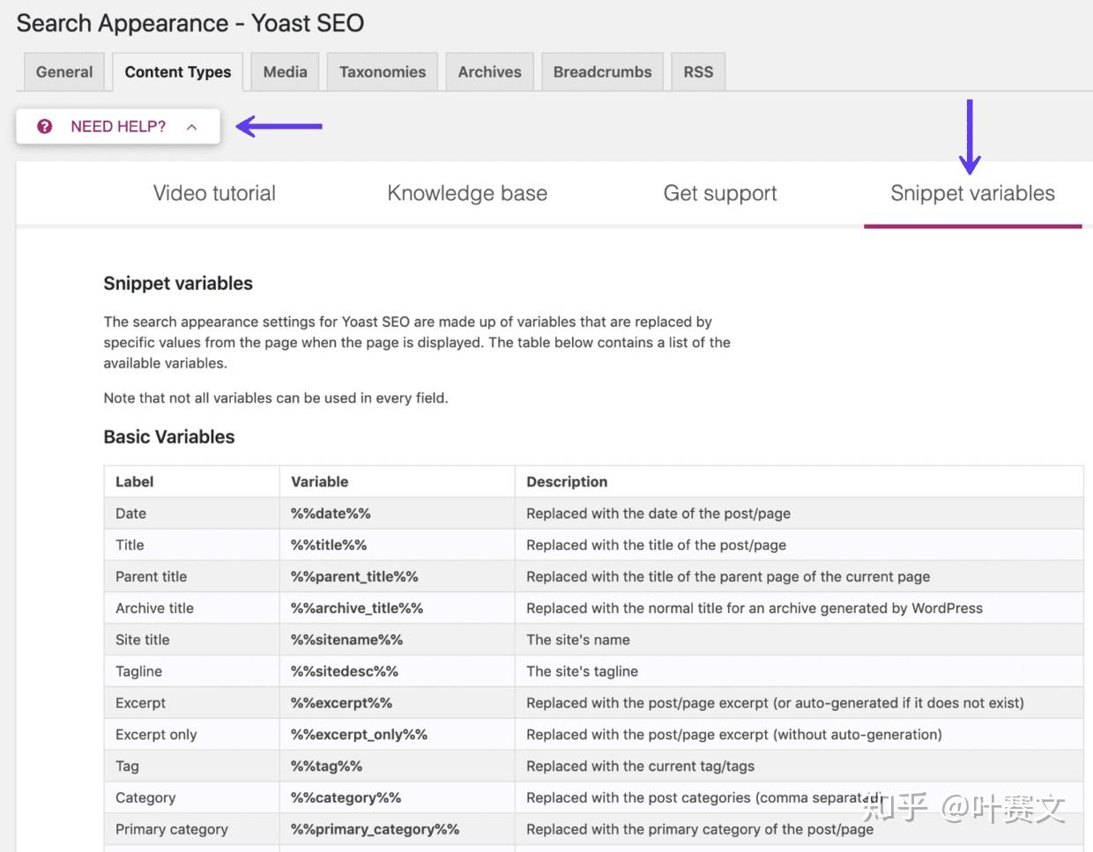
Task: Open the Get support section
Action: [719, 193]
